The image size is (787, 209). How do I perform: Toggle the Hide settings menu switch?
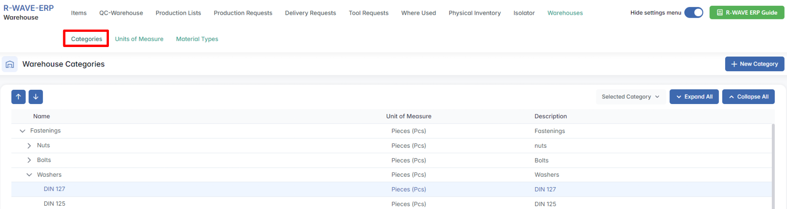[693, 13]
